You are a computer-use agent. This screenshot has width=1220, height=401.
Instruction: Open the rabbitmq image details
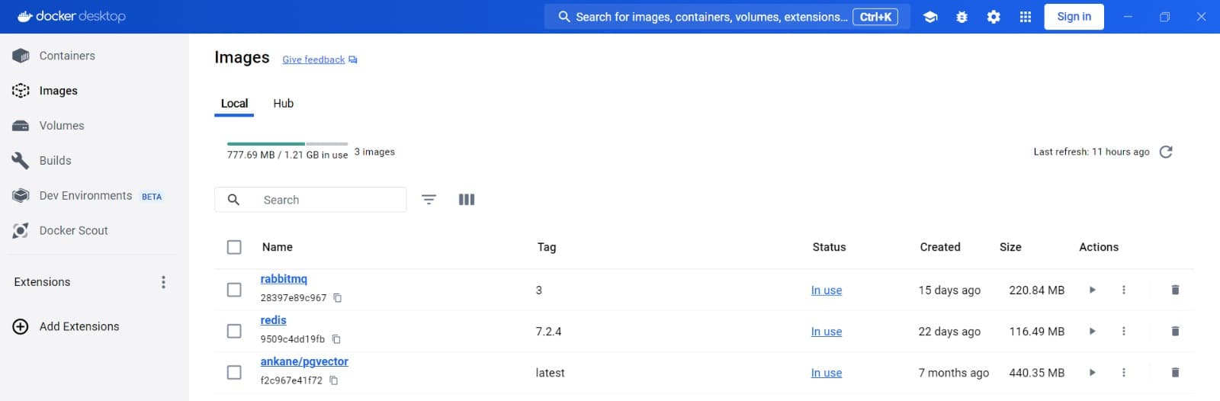pos(284,279)
